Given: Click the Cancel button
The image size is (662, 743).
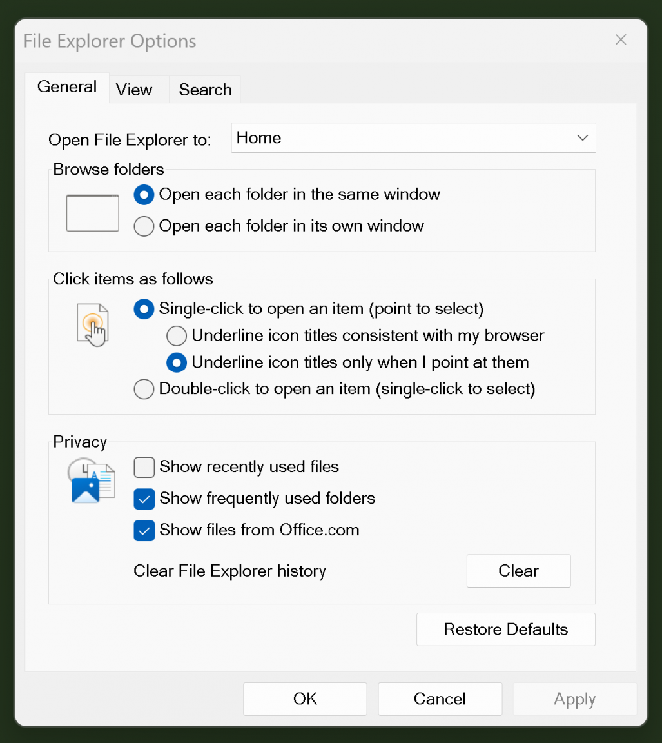Looking at the screenshot, I should pyautogui.click(x=440, y=699).
